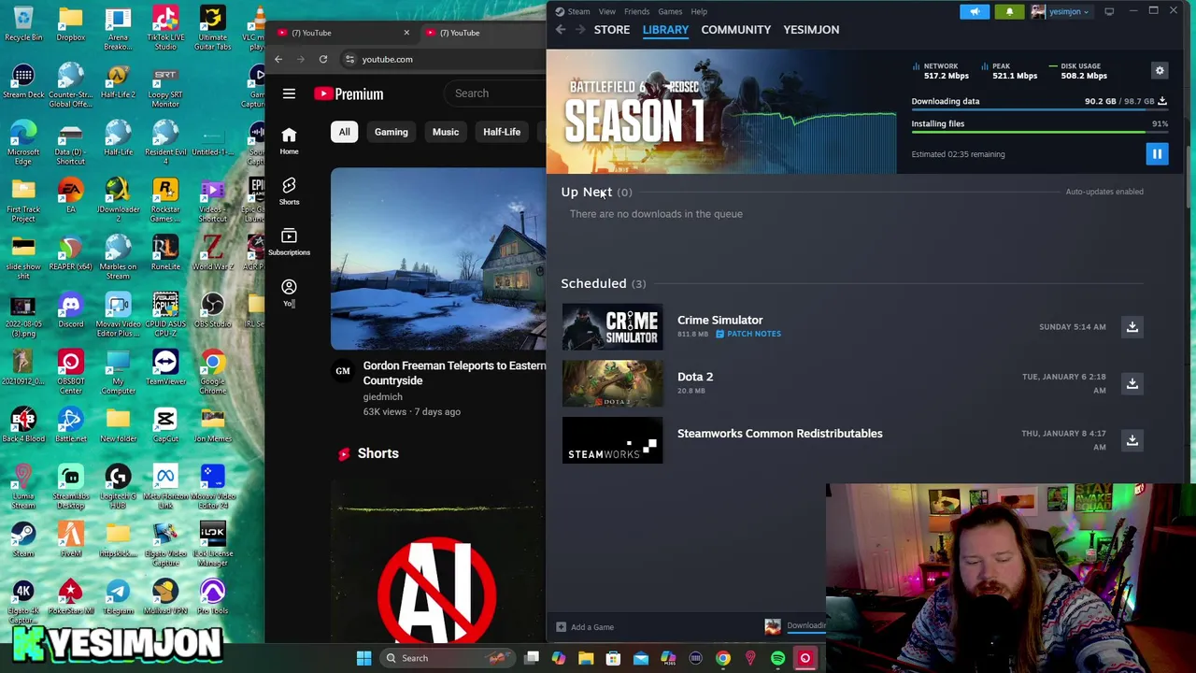The image size is (1196, 673).
Task: Open Steam announcements megaphone button
Action: click(975, 11)
